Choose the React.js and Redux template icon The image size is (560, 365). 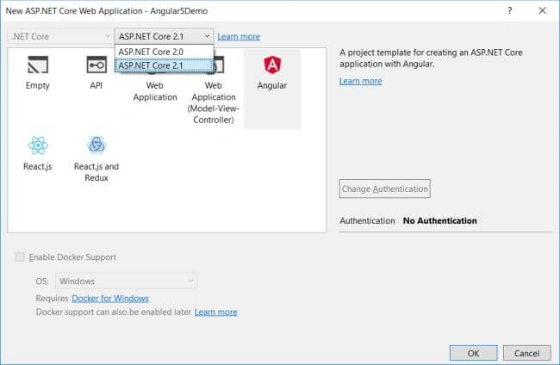pyautogui.click(x=96, y=145)
